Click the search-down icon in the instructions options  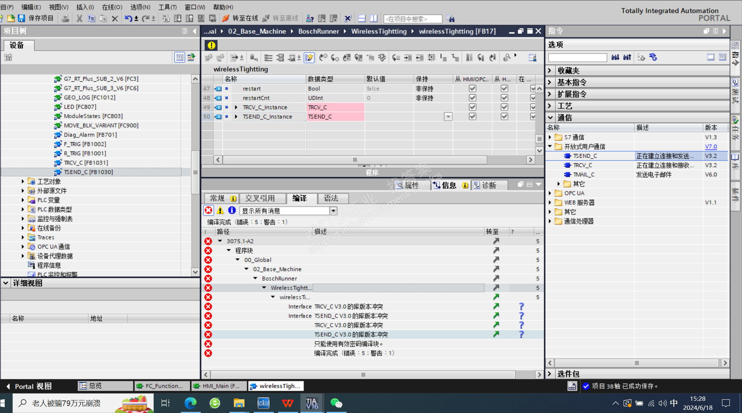(615, 57)
